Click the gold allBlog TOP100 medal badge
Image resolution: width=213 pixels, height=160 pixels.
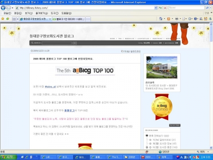[x=162, y=107]
